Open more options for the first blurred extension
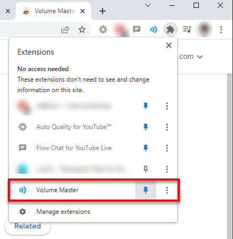This screenshot has width=233, height=239. (167, 106)
